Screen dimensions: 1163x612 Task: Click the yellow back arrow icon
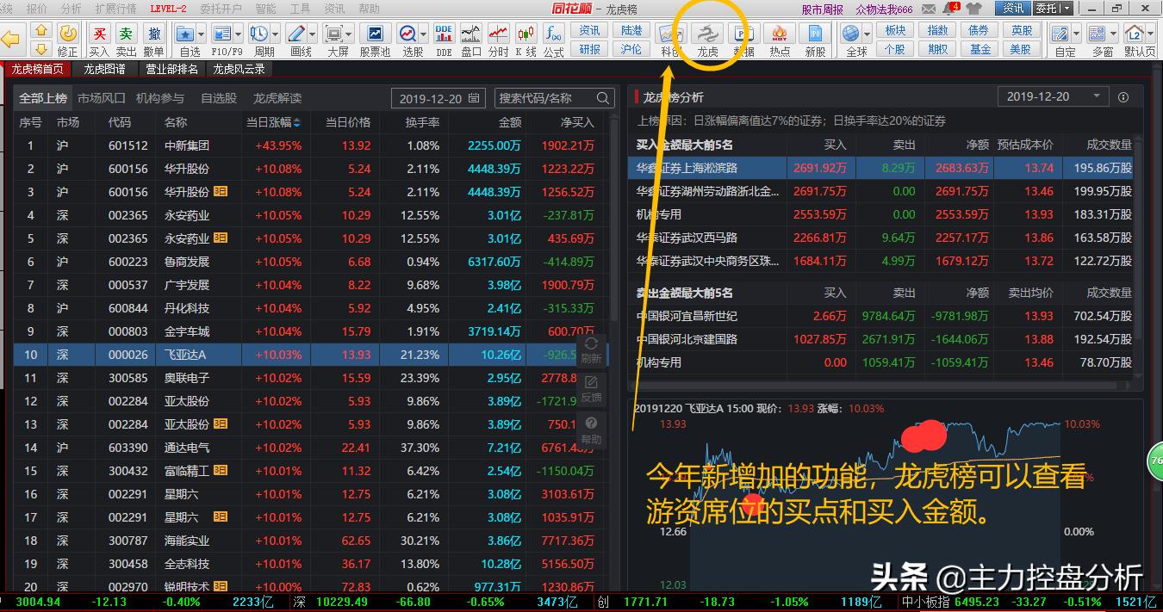(x=11, y=40)
